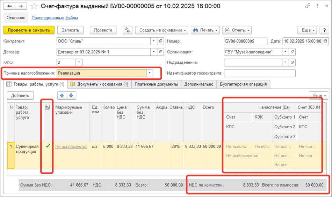Click the forward navigation arrow
Viewport: 332px width, 197px height.
21,6
